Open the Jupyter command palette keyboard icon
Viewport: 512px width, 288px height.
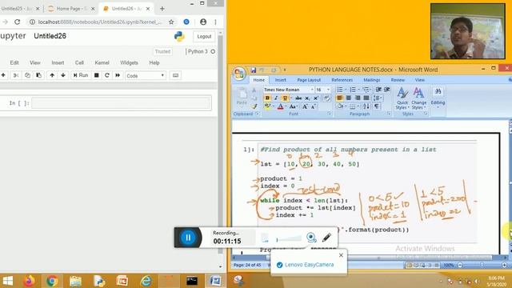coord(175,75)
